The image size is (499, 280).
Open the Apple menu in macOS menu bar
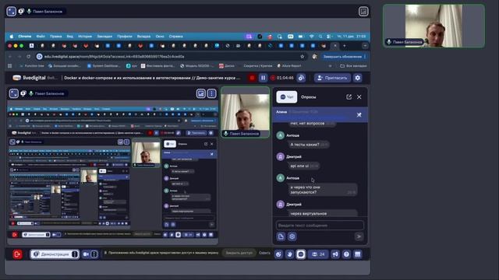[x=12, y=37]
